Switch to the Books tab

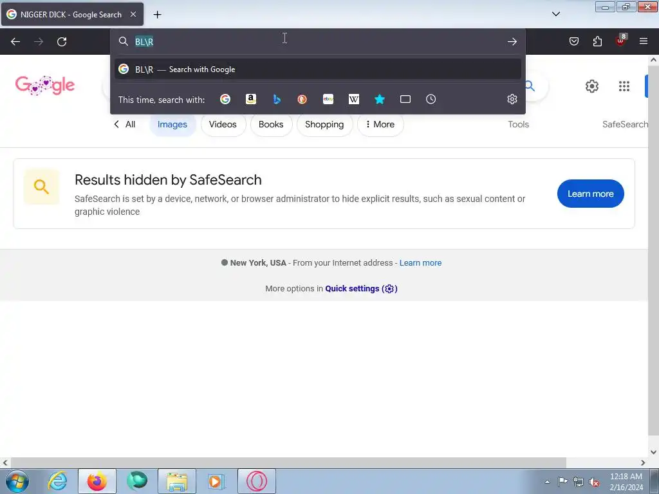point(271,124)
